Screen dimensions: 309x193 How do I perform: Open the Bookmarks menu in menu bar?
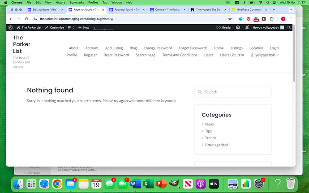tap(77, 3)
